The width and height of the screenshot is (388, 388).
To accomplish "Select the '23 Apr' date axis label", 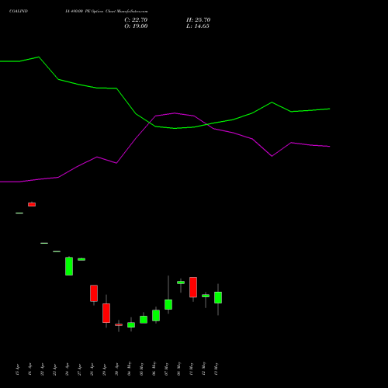I will pos(54,369).
